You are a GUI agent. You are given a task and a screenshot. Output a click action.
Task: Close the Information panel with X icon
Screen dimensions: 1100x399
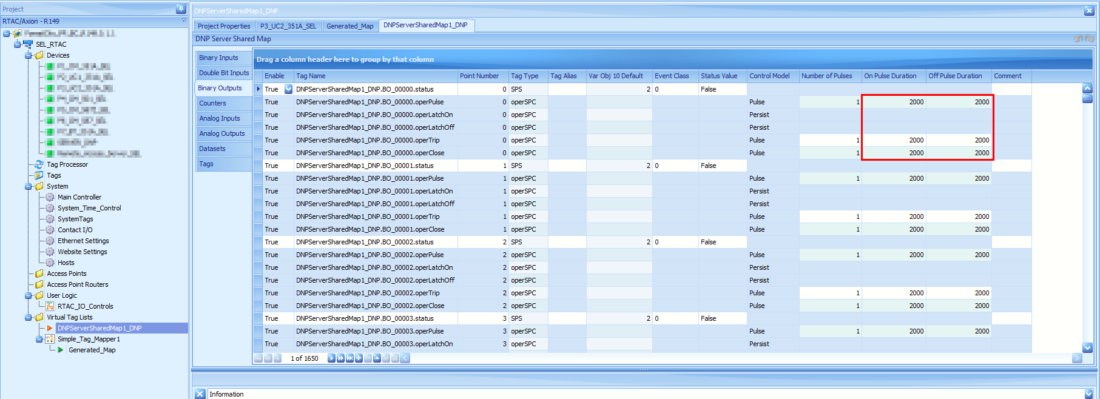[x=200, y=394]
